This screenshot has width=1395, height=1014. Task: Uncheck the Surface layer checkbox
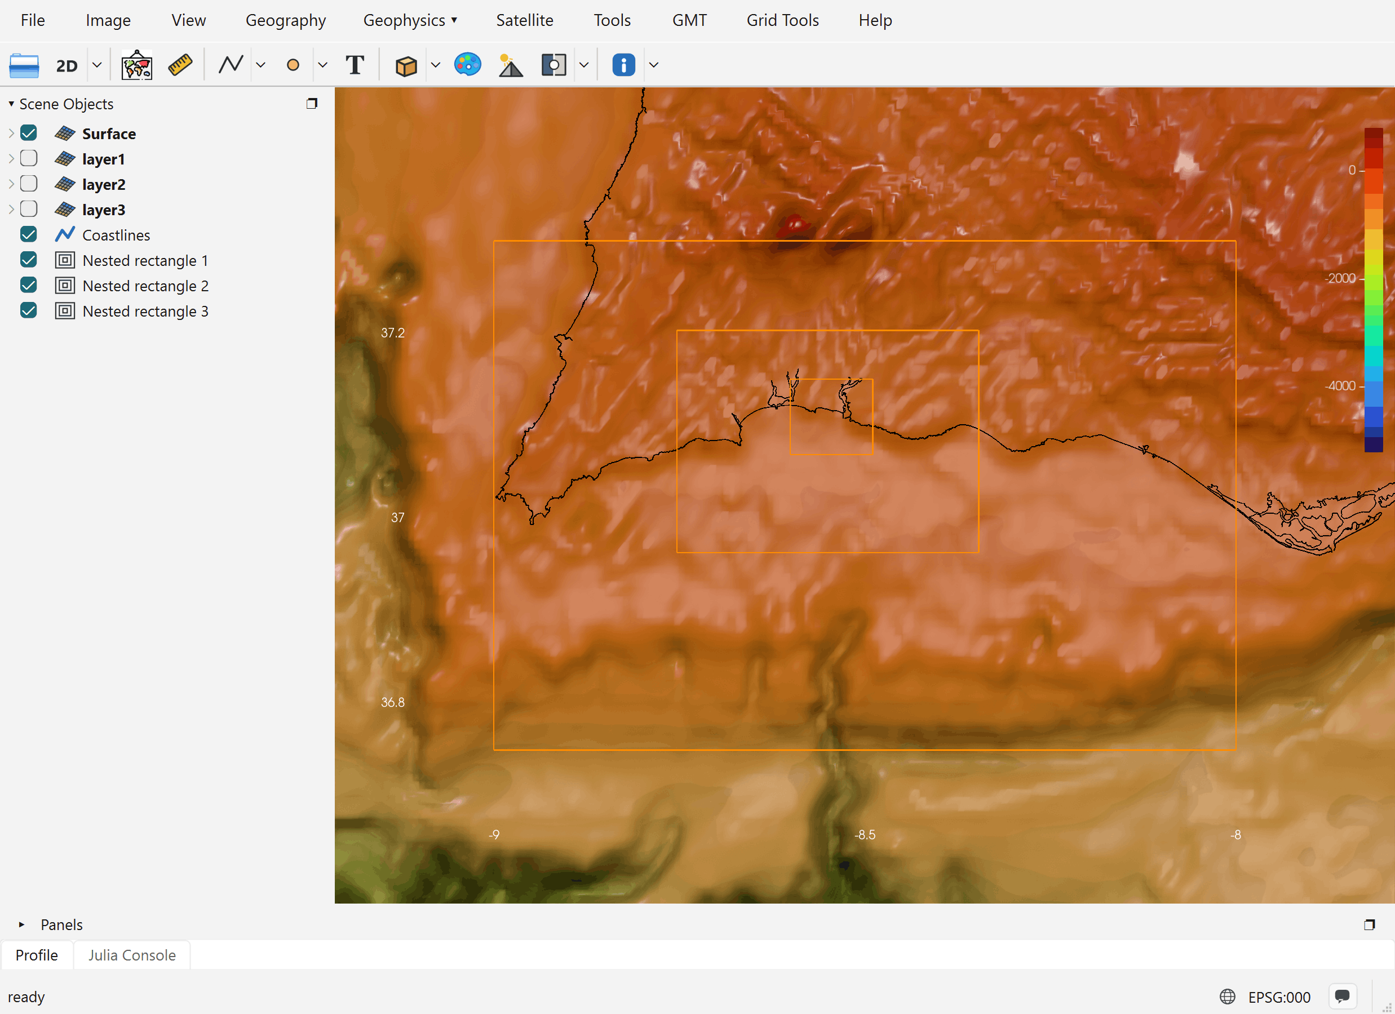(x=28, y=133)
